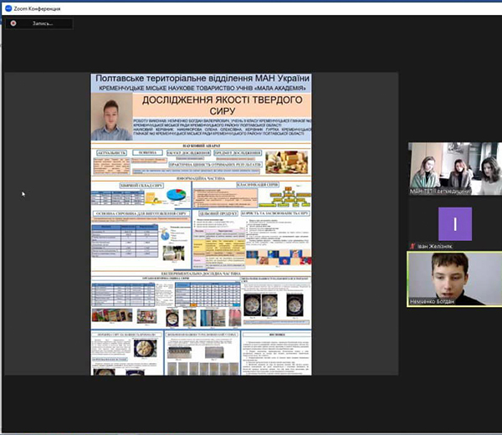Click the red recording indicator icon
Viewport: 502px width, 435px height.
click(x=13, y=23)
